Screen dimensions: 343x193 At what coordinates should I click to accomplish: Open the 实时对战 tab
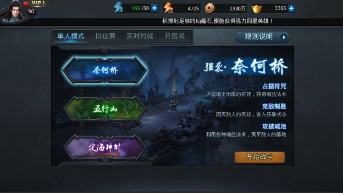[x=140, y=36]
